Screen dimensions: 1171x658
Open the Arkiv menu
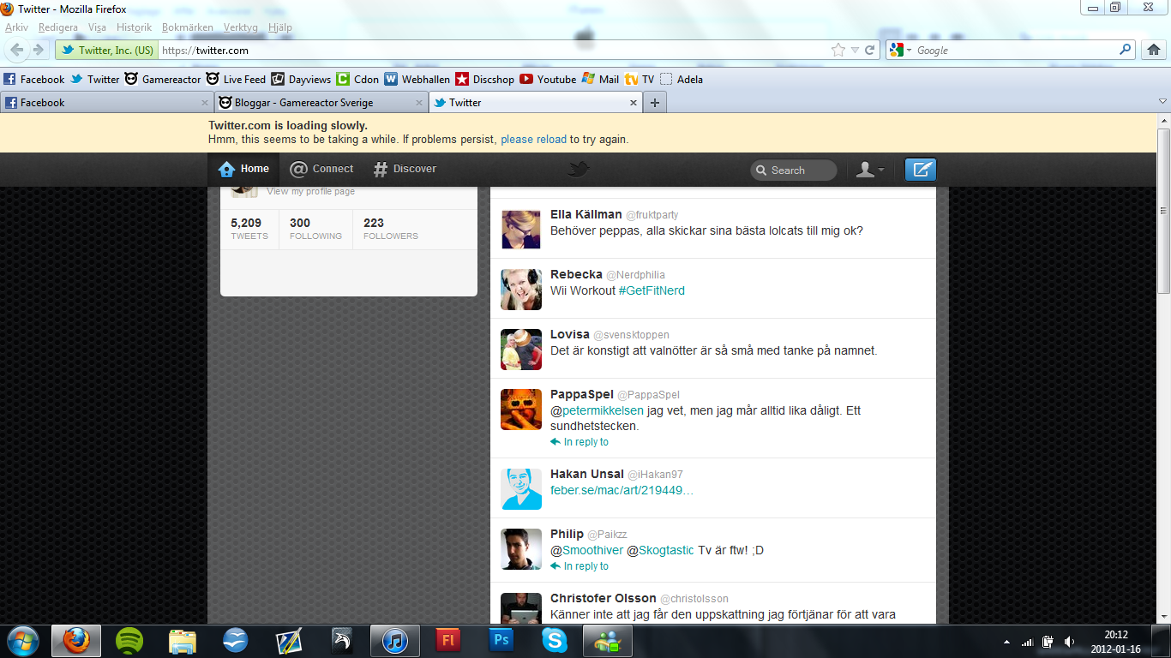pos(16,27)
